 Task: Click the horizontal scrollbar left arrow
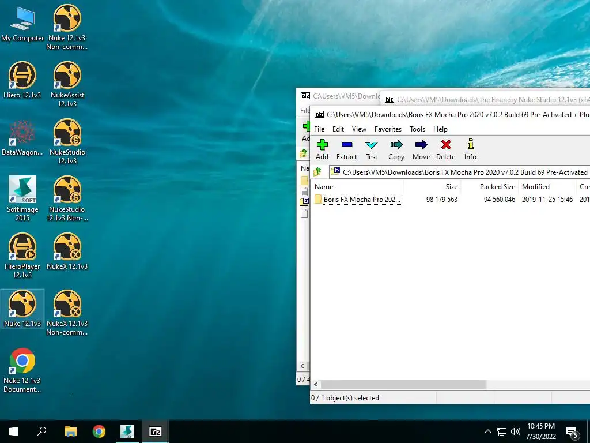pyautogui.click(x=316, y=385)
